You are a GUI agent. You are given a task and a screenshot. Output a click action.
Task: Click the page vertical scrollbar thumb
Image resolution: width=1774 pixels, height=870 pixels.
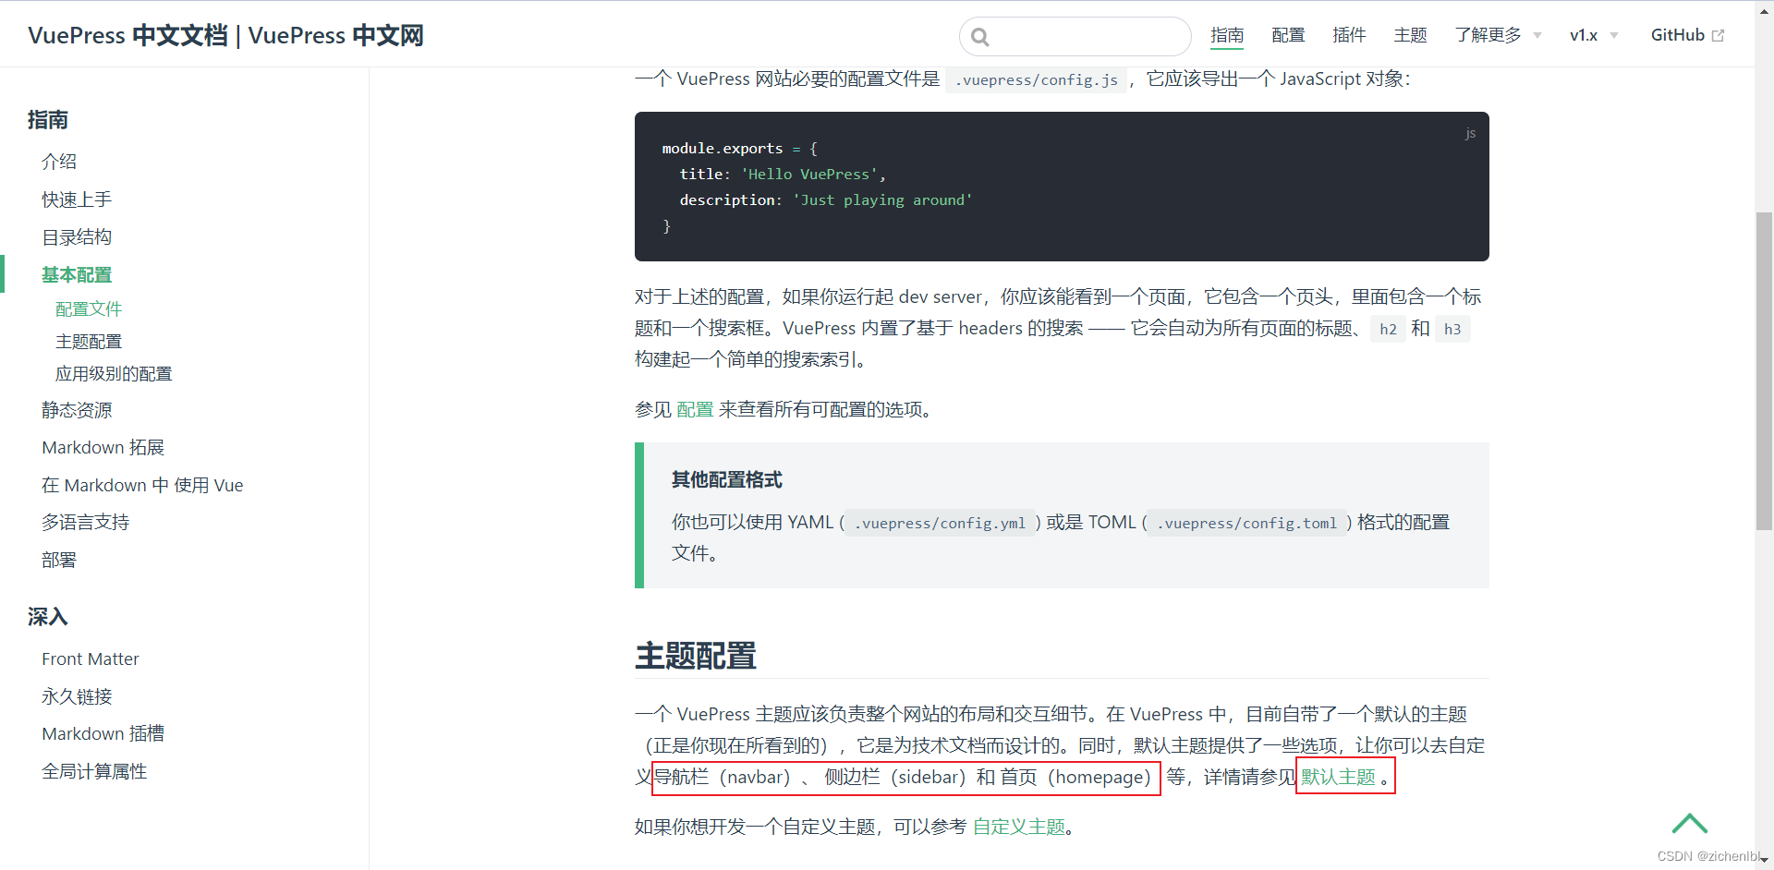[x=1764, y=371]
